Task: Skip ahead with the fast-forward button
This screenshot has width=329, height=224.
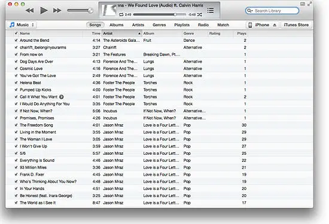Action: click(x=57, y=11)
